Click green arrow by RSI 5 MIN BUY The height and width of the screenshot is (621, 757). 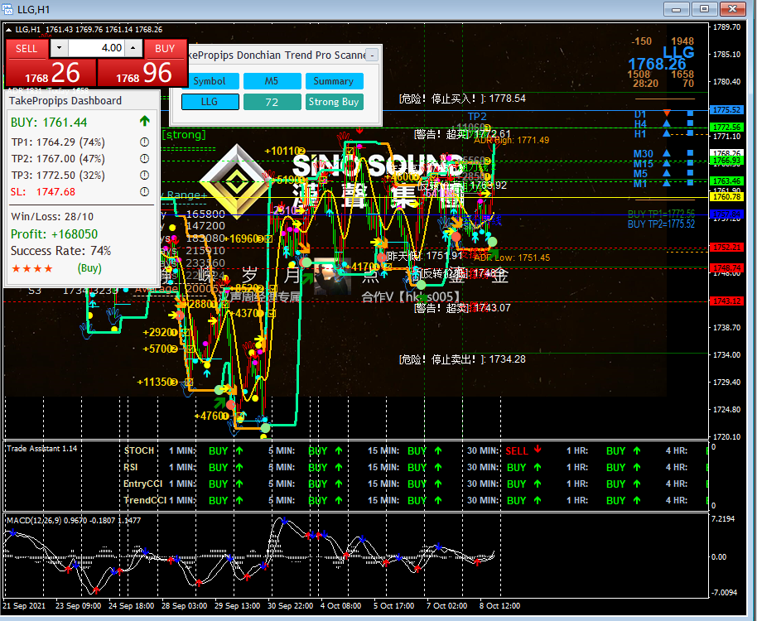pyautogui.click(x=339, y=467)
